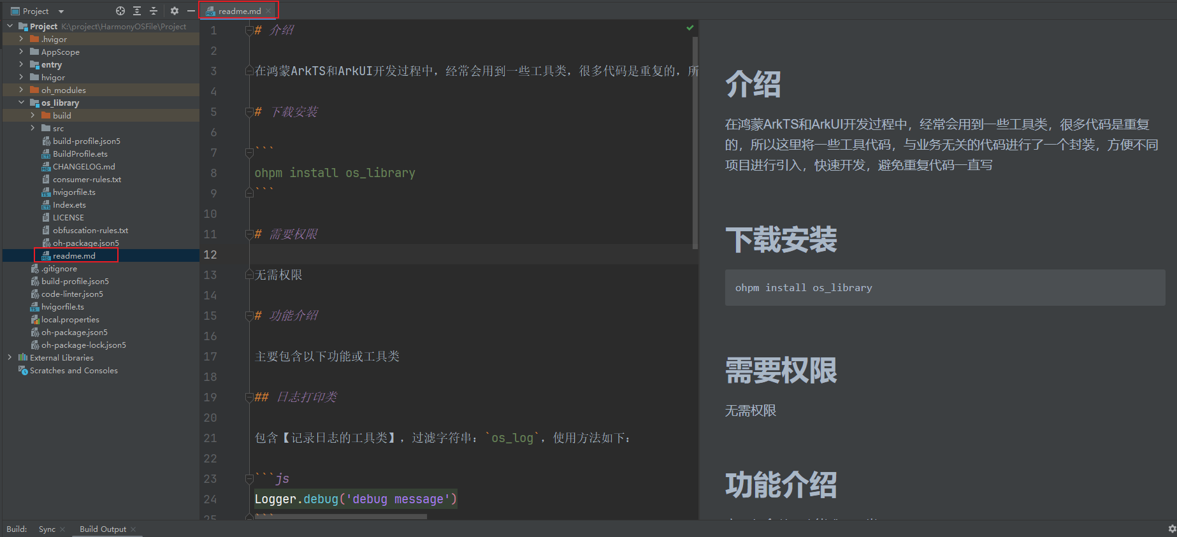Select Index.ets file
Image resolution: width=1177 pixels, height=537 pixels.
pyautogui.click(x=69, y=204)
